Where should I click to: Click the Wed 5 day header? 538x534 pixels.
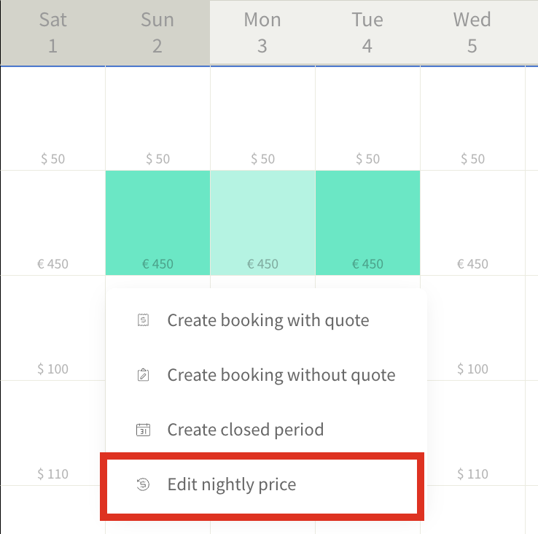[472, 33]
